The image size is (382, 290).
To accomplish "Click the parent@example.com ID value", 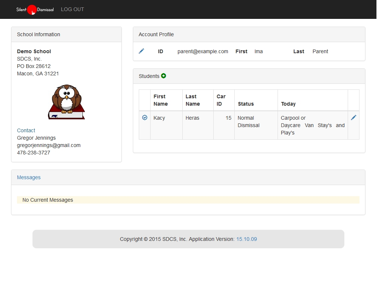I will pyautogui.click(x=203, y=51).
